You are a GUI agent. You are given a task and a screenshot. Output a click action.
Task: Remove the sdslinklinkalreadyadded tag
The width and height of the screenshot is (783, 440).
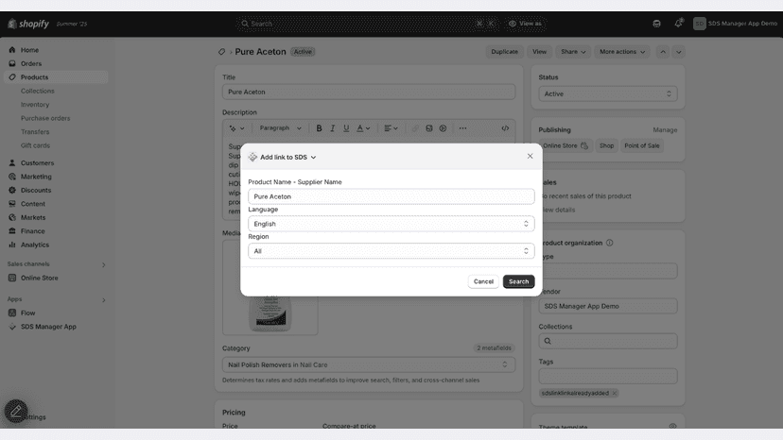tap(615, 393)
